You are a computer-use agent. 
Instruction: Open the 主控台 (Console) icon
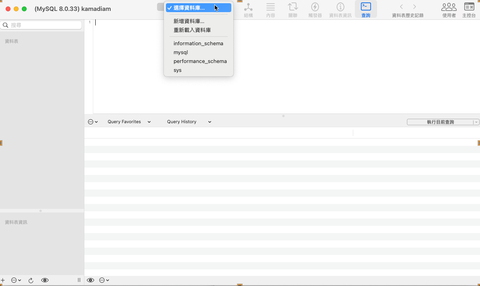(469, 10)
